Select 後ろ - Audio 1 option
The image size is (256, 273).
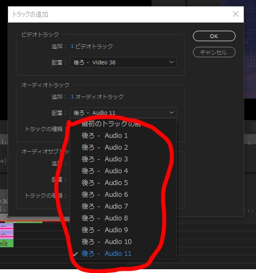coord(123,136)
